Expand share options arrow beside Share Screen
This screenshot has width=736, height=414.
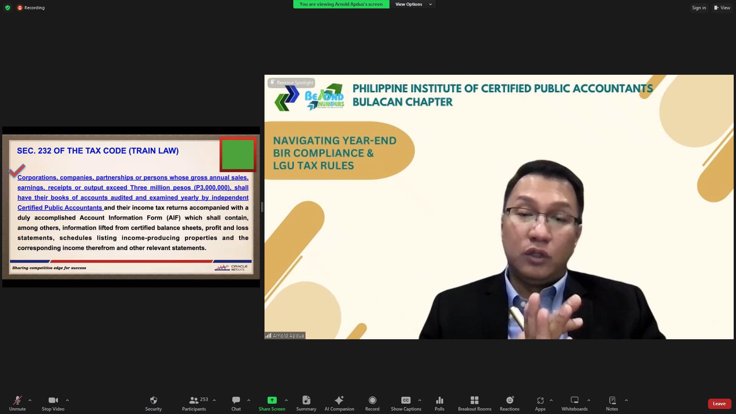(286, 400)
